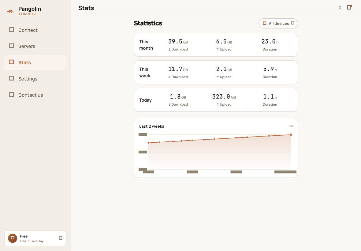Click the Pangolin logo icon
361x251 pixels.
pos(10,11)
